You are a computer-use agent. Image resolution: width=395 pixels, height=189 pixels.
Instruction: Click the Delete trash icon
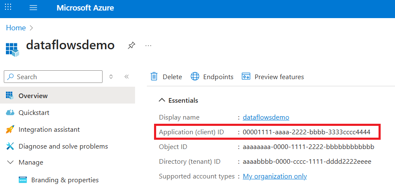tap(154, 77)
